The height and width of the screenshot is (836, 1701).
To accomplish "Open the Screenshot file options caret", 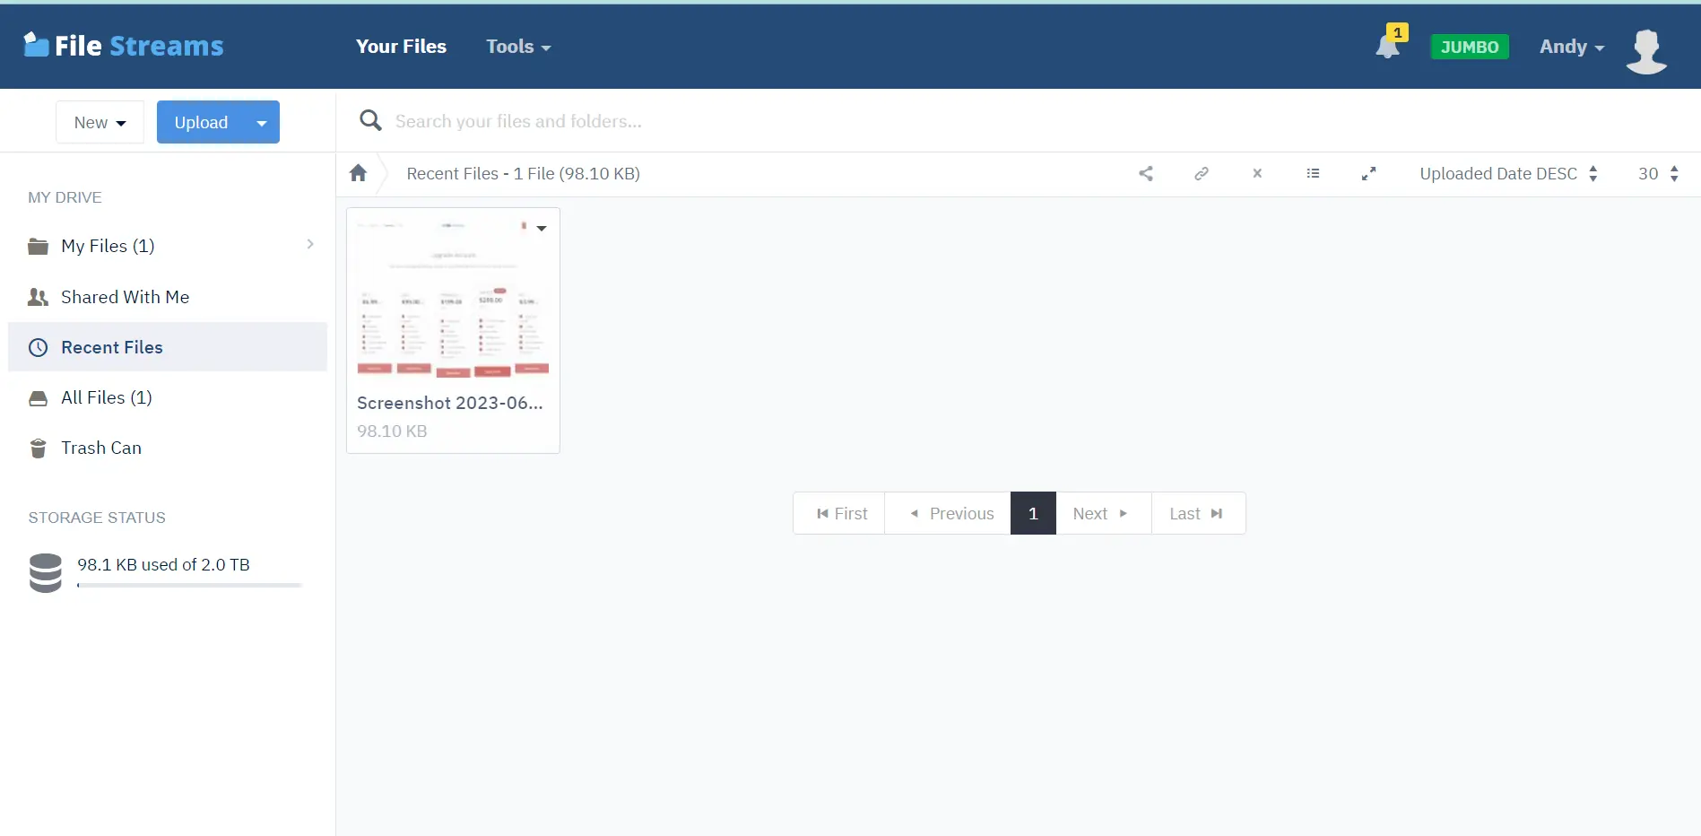I will (542, 228).
